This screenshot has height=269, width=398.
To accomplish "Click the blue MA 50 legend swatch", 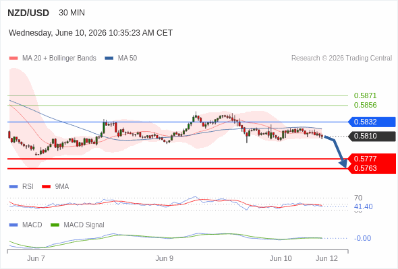I will coord(109,59).
